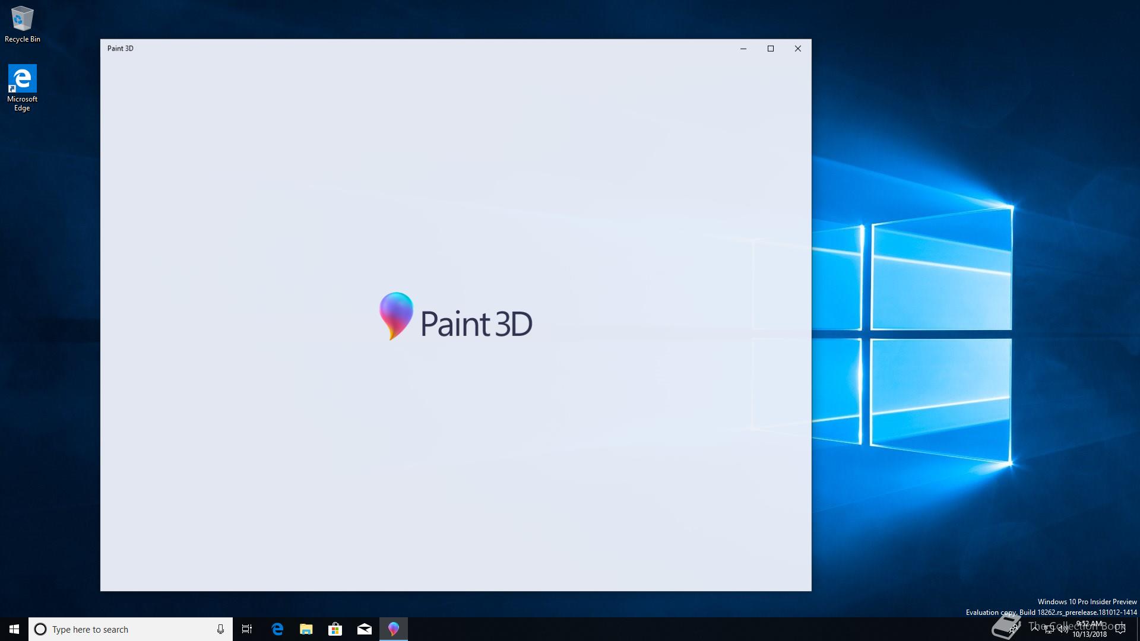Open Task View from the taskbar
The height and width of the screenshot is (641, 1140).
tap(247, 629)
